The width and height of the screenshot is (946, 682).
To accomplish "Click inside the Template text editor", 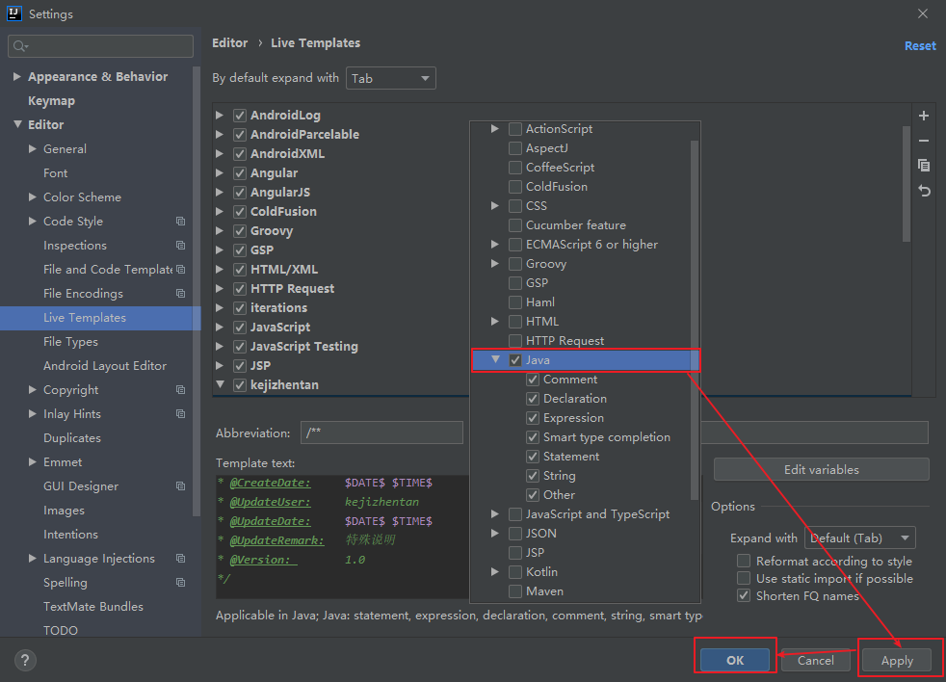I will click(342, 536).
